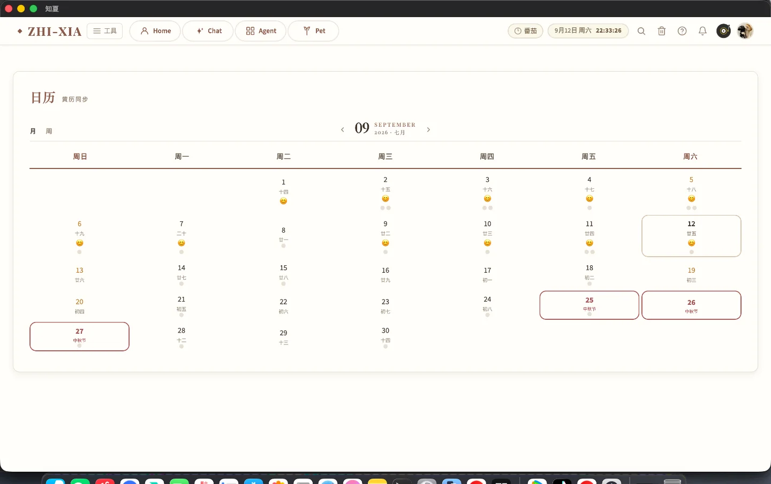The image size is (771, 484).
Task: Click the 黄历同步 label
Action: 75,99
